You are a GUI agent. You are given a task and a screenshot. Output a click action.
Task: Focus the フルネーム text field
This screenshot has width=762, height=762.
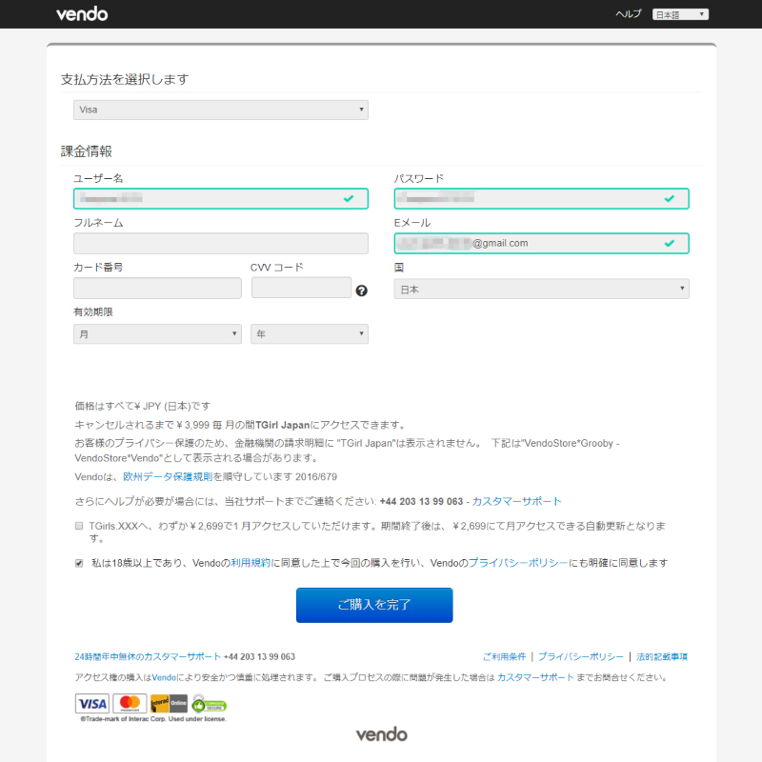click(x=221, y=243)
